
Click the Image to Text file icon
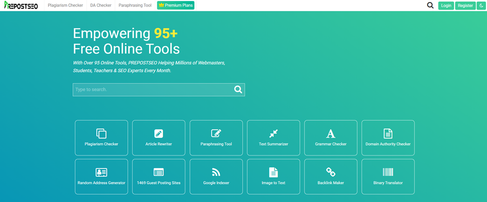point(273,172)
